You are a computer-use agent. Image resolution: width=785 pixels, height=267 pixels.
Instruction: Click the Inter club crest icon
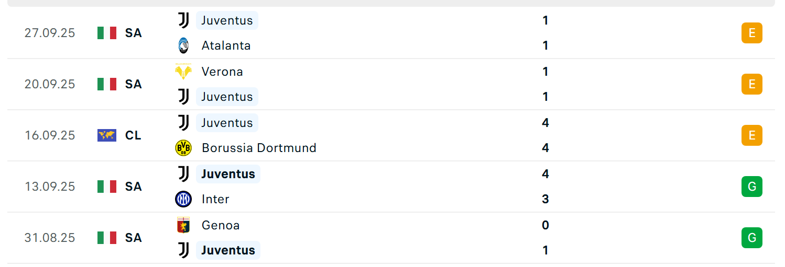183,199
